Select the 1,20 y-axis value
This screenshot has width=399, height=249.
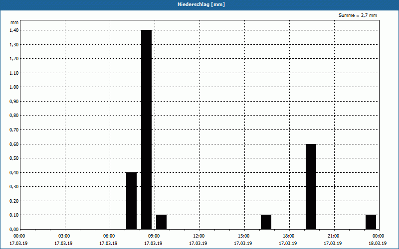(14, 59)
